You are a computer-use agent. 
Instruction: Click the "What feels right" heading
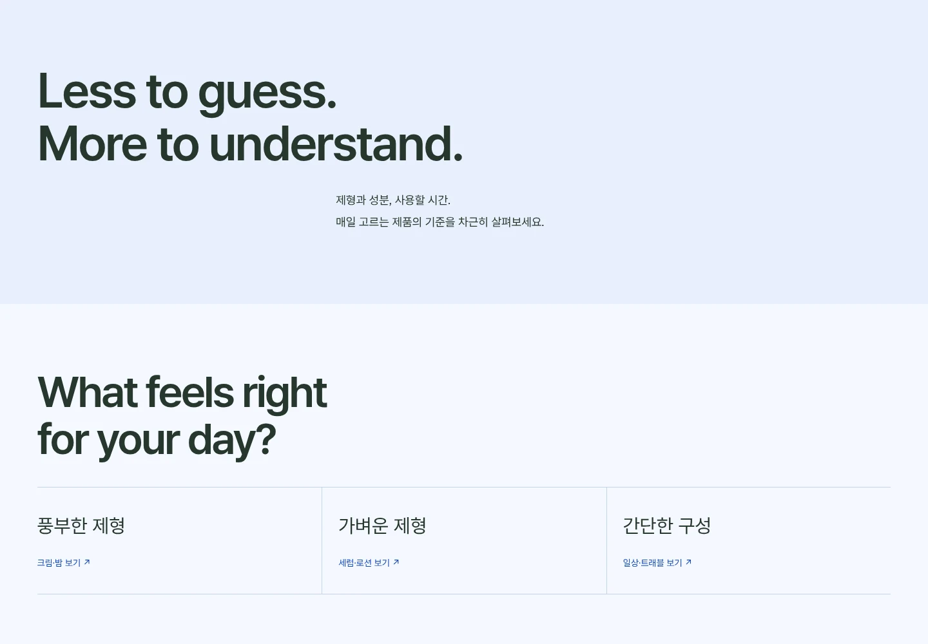tap(182, 392)
